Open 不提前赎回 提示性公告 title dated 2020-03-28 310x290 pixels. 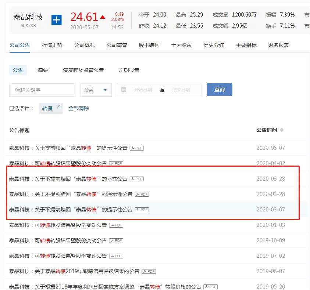pos(71,194)
